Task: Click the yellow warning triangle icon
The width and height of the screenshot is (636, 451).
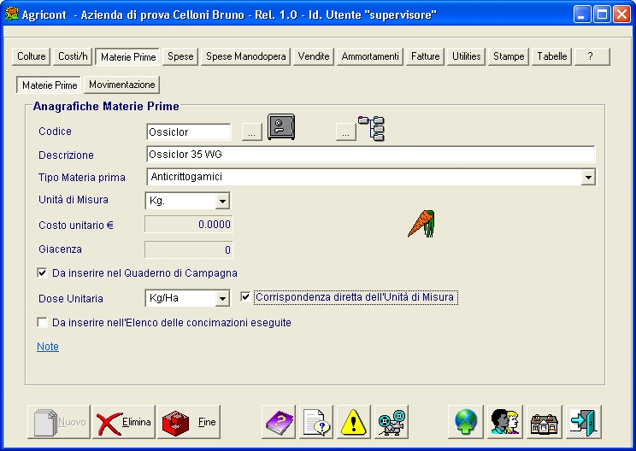Action: point(353,422)
